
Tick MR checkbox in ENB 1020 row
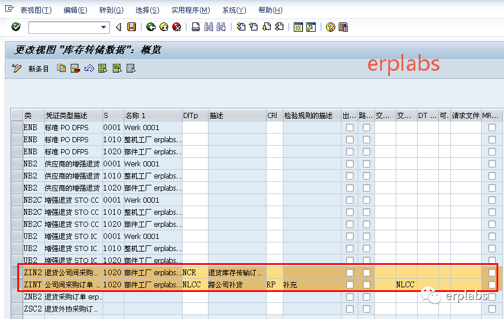coord(492,151)
